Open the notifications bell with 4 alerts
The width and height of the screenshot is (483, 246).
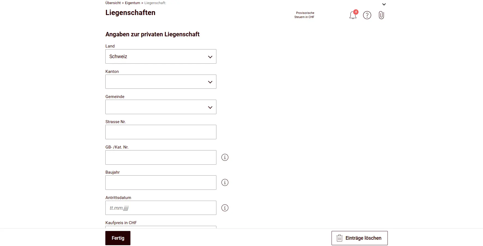pos(353,15)
